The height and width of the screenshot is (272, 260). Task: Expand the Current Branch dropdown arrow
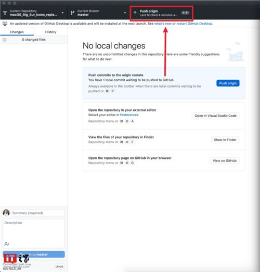125,13
